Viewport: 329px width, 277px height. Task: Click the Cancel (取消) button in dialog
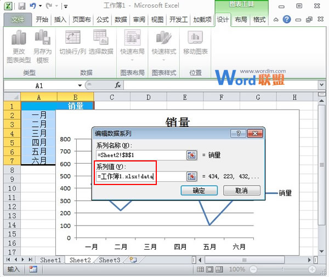click(x=242, y=191)
